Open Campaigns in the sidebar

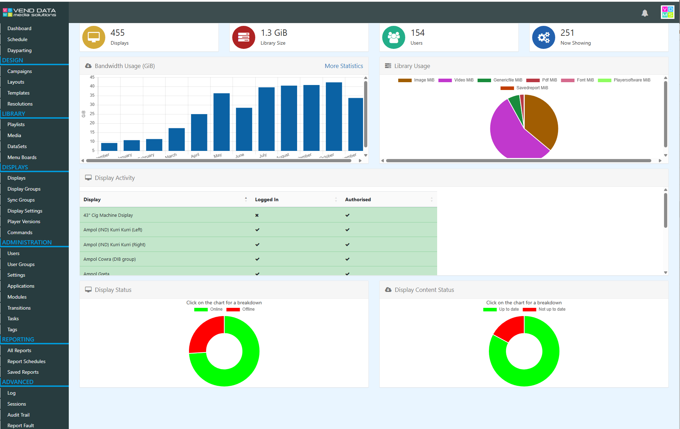19,71
